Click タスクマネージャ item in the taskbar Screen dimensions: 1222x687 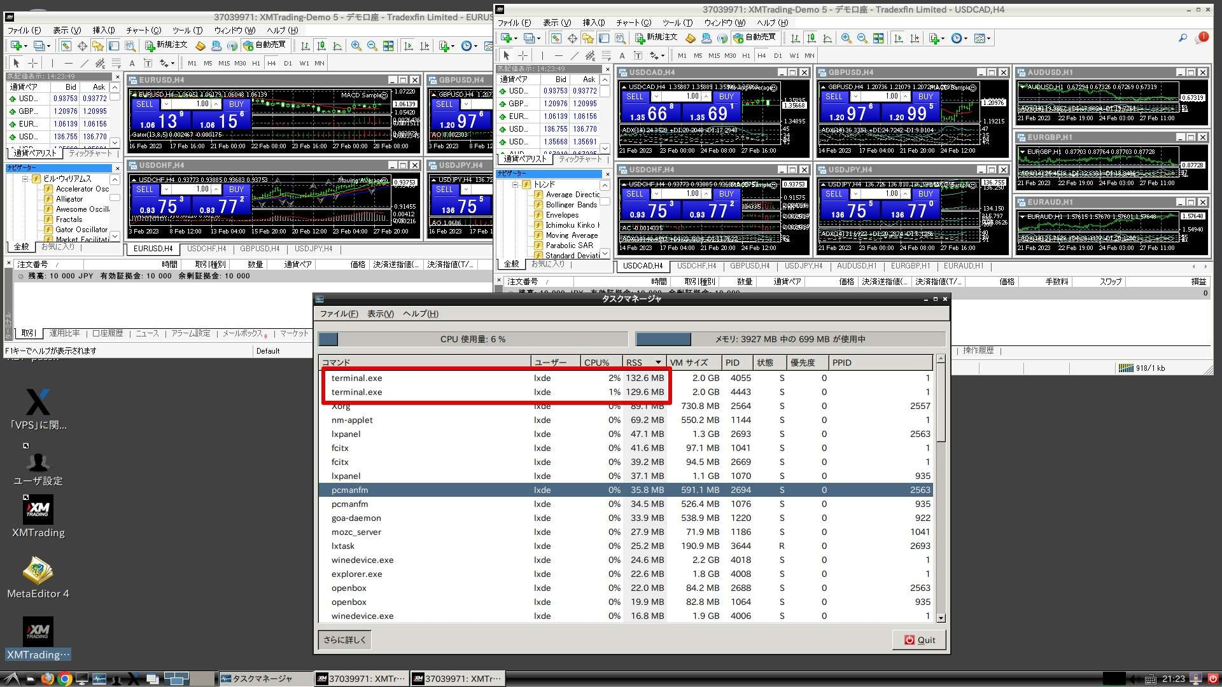[265, 679]
